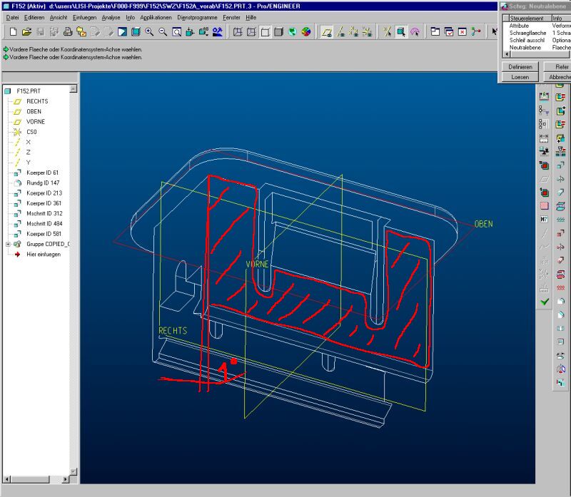
Task: Click the Open file folder icon
Action: coord(26,32)
